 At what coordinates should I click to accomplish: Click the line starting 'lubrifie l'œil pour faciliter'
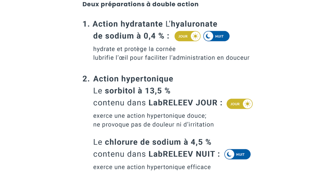pyautogui.click(x=171, y=58)
